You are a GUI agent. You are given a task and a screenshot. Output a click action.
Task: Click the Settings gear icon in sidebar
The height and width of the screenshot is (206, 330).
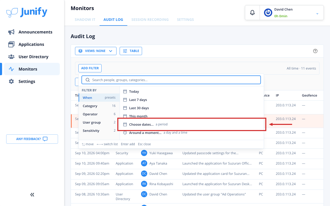11,81
